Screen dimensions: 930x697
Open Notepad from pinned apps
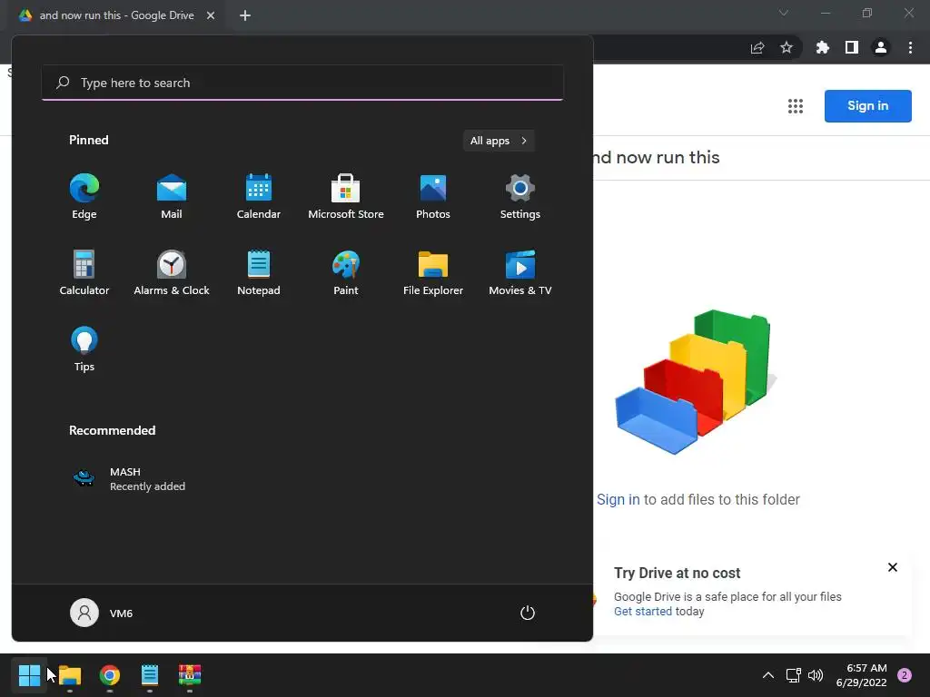(259, 273)
